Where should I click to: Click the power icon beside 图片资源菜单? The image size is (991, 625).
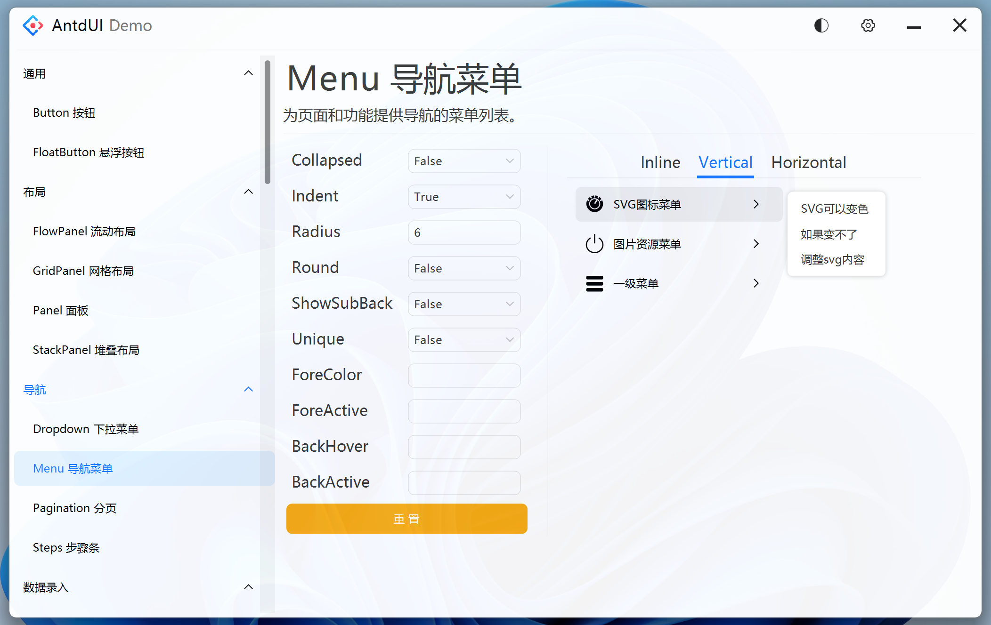coord(594,244)
